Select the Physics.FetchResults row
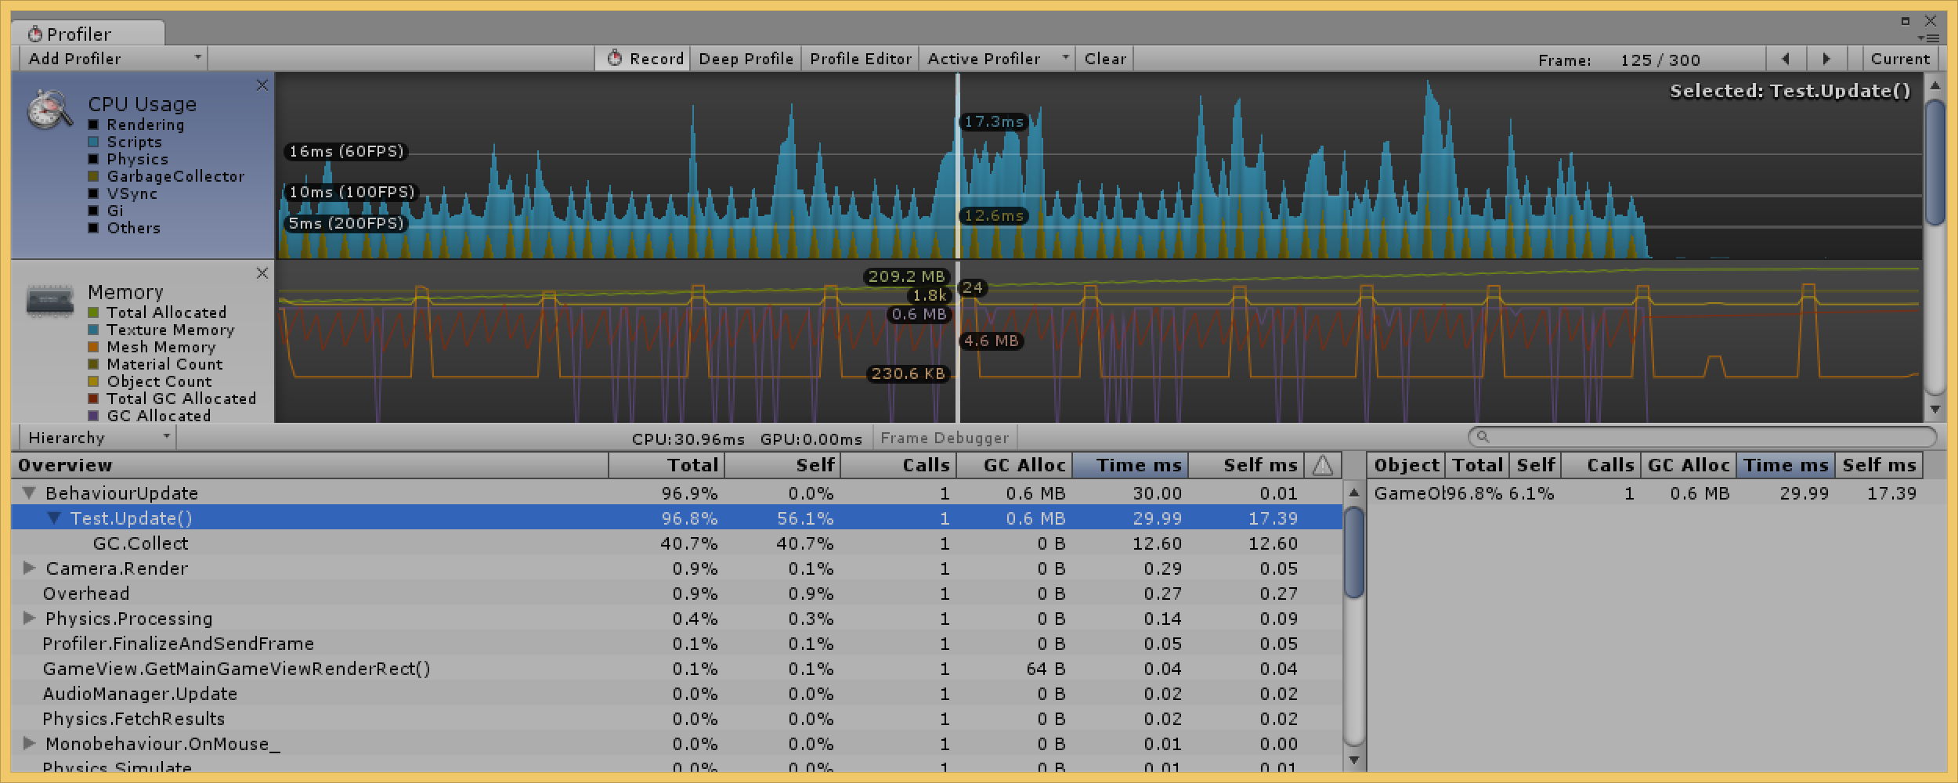 [x=677, y=719]
